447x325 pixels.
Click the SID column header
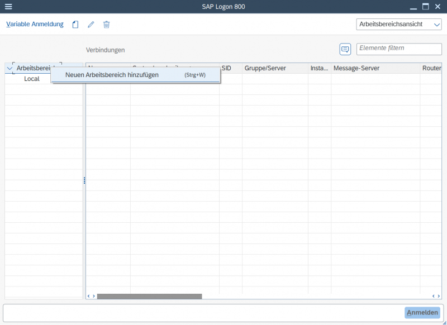231,68
